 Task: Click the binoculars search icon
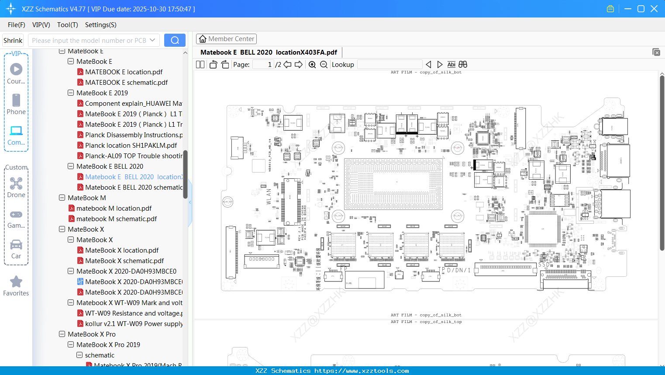point(463,65)
